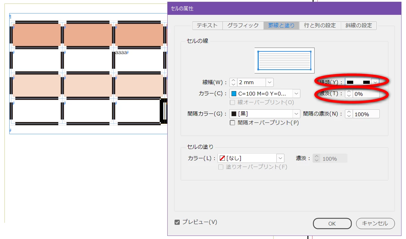Click the cell stroke proxy preview

point(284,60)
